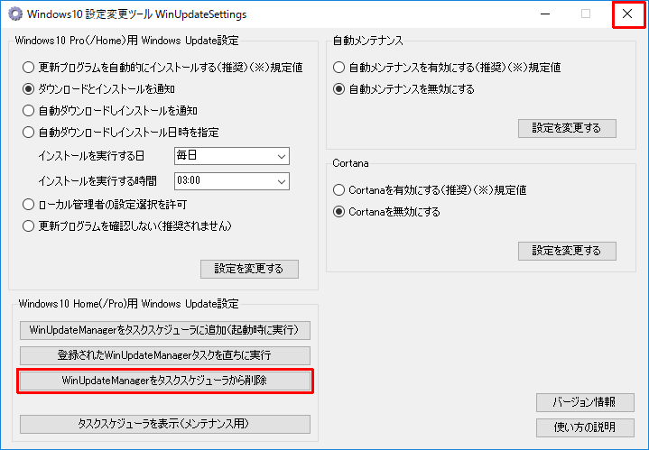
Task: Click 設定を変更する under Windows Update settings
Action: click(249, 269)
